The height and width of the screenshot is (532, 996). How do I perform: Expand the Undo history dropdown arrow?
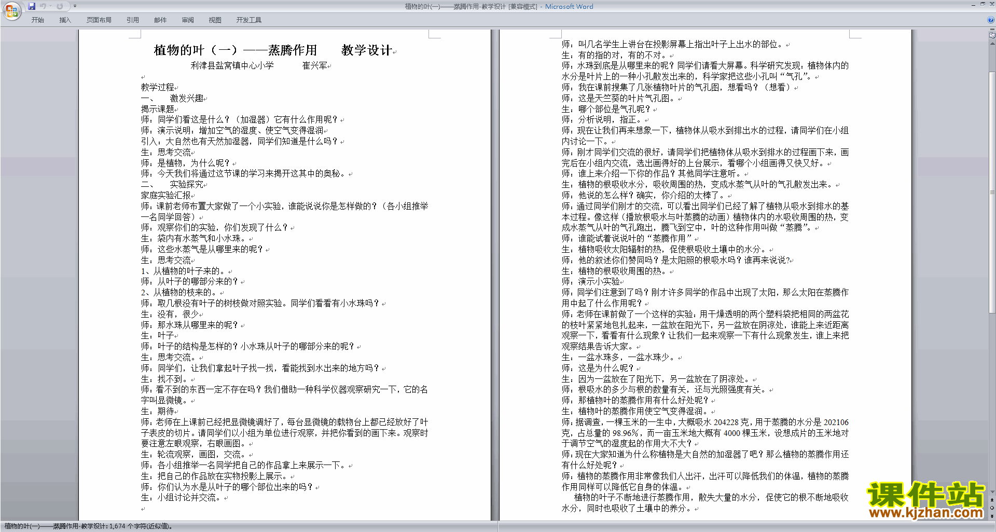pyautogui.click(x=50, y=6)
